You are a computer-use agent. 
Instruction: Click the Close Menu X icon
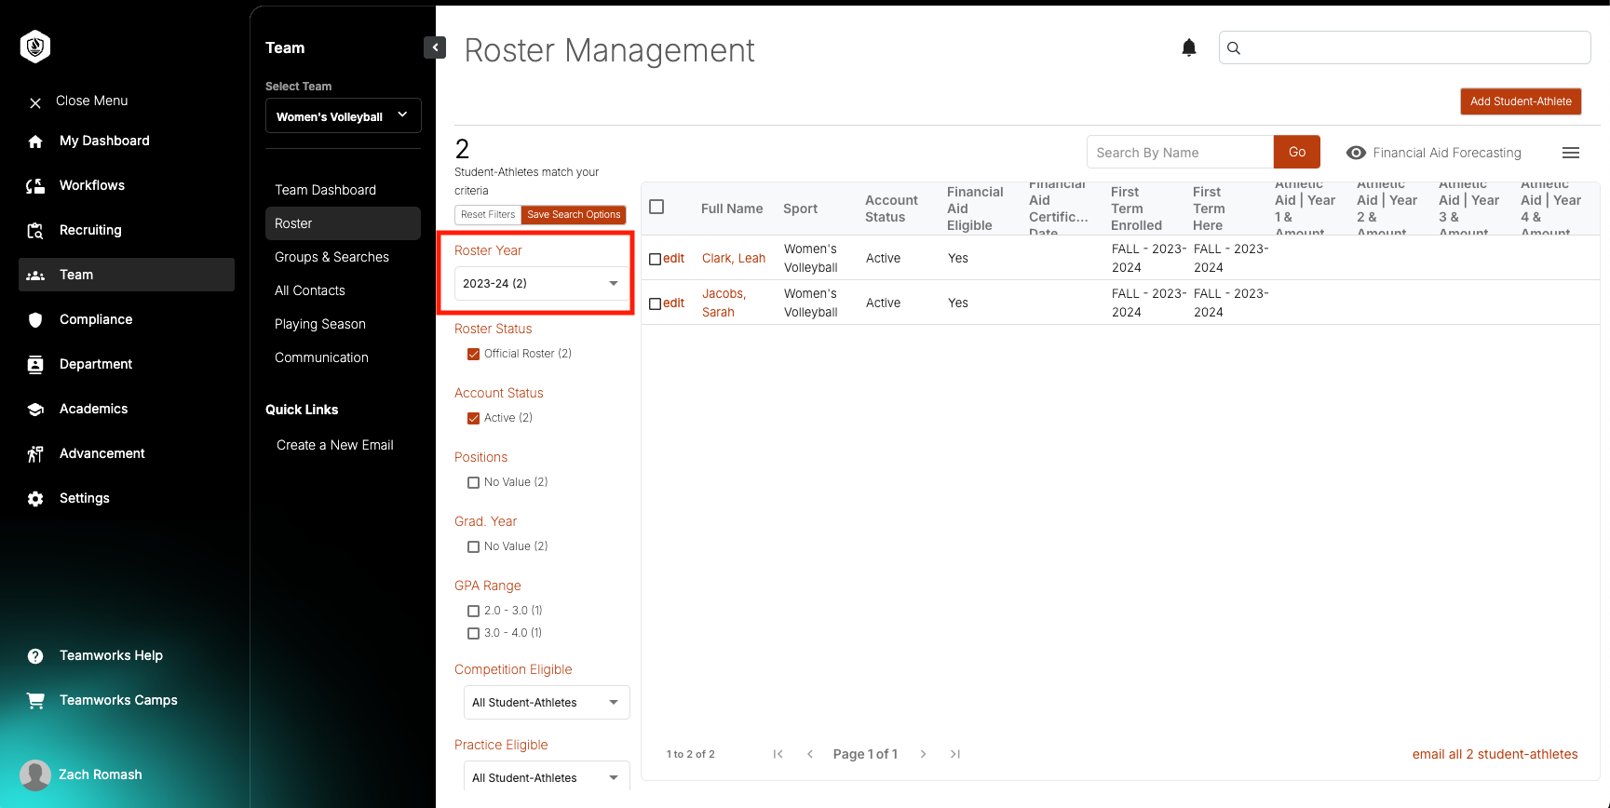point(35,102)
